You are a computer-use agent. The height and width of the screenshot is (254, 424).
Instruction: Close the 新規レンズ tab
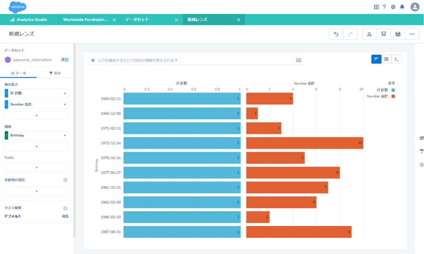pos(238,20)
